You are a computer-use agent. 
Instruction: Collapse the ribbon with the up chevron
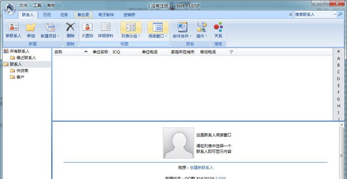click(x=291, y=15)
